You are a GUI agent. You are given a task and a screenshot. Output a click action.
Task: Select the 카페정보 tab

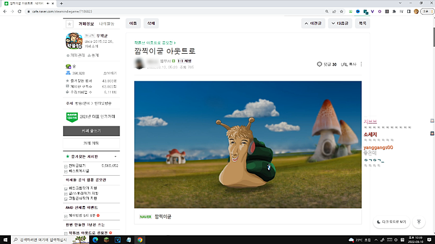[86, 24]
